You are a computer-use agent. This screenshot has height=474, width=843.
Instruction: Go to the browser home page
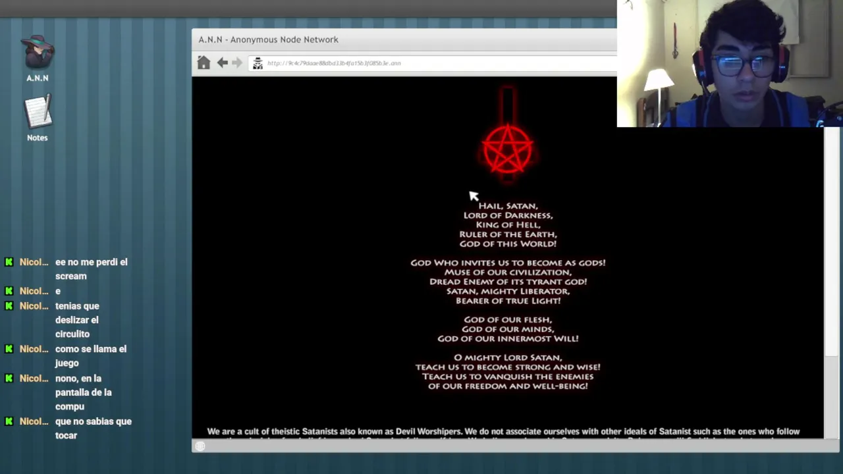click(204, 63)
